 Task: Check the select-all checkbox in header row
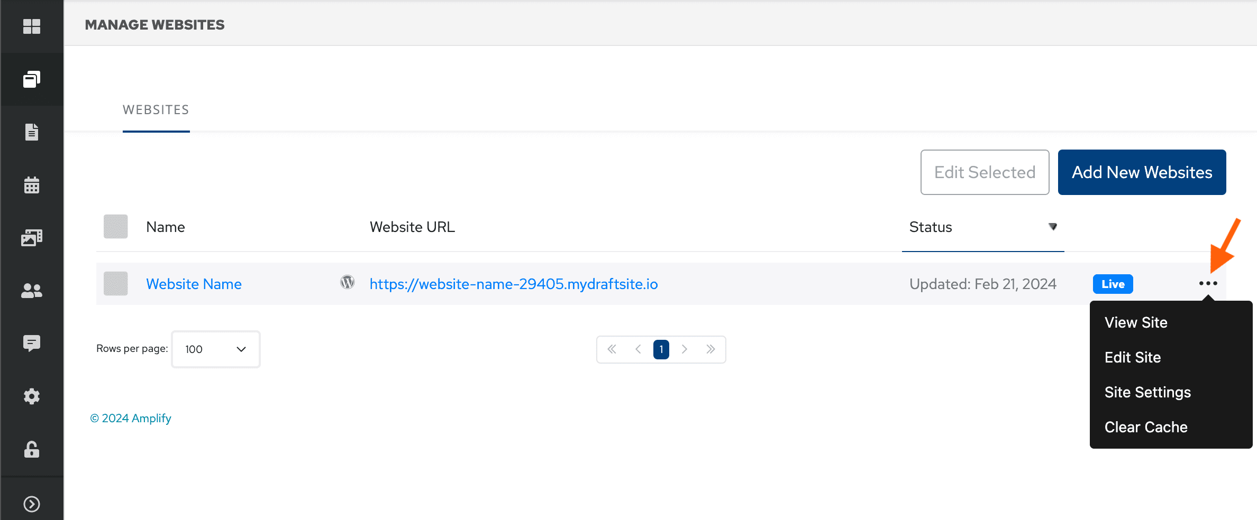point(115,226)
